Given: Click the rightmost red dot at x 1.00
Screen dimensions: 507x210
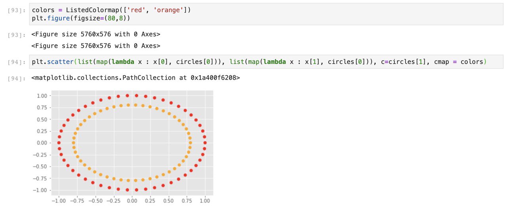Looking at the screenshot, I should [205, 143].
